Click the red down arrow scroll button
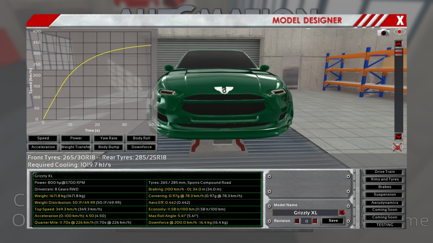 399,137
